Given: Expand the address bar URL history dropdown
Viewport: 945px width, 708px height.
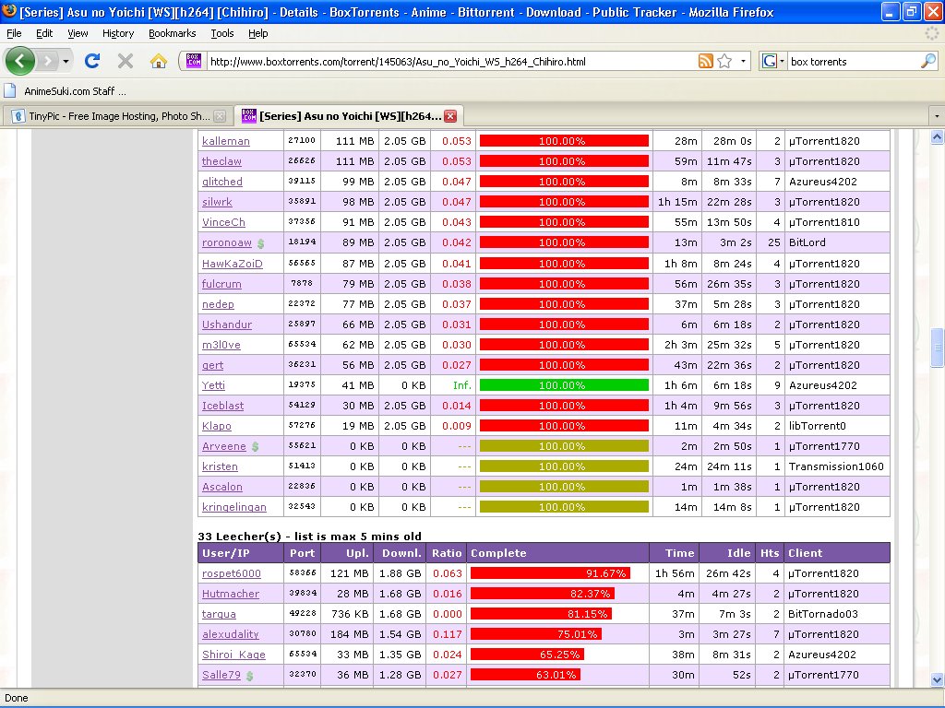Looking at the screenshot, I should coord(743,62).
